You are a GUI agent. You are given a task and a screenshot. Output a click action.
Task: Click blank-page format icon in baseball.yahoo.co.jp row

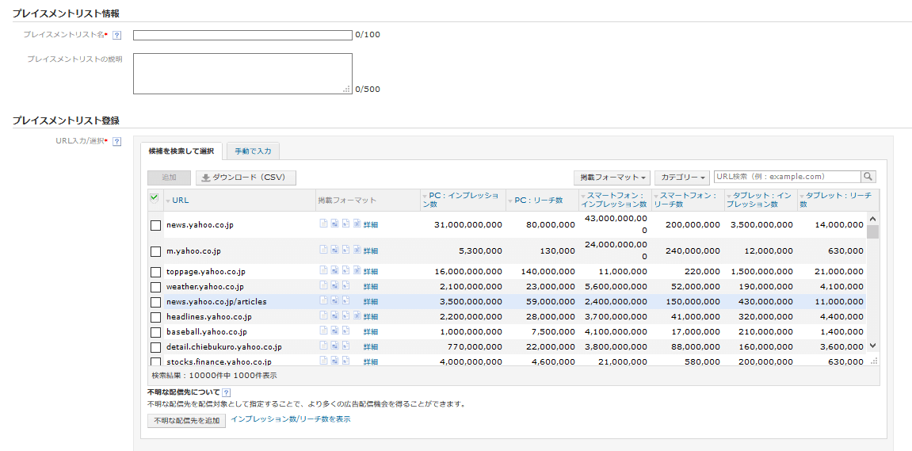(323, 331)
